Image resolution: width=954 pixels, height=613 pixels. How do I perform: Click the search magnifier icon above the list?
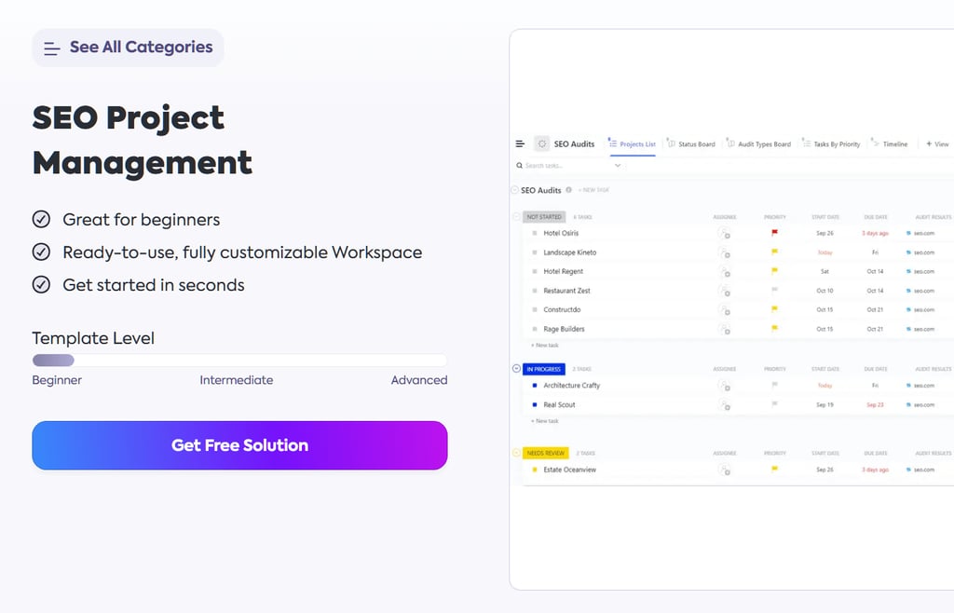tap(519, 164)
